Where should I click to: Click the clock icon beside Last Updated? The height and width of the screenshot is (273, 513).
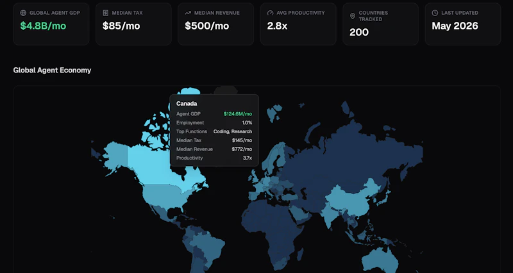[435, 13]
